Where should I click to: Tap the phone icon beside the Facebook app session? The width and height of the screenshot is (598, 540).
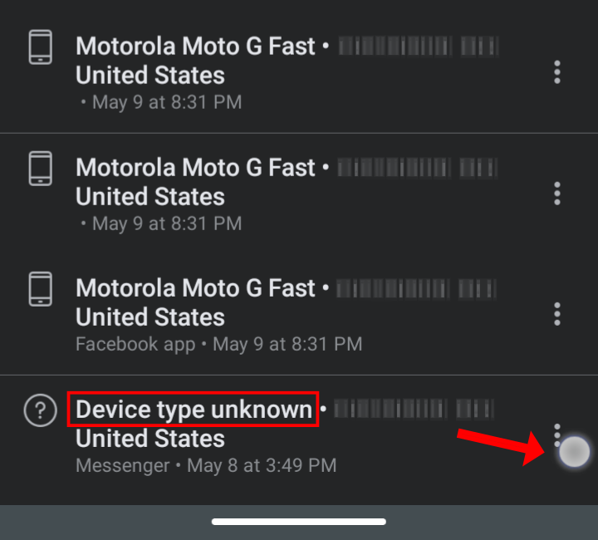[41, 288]
